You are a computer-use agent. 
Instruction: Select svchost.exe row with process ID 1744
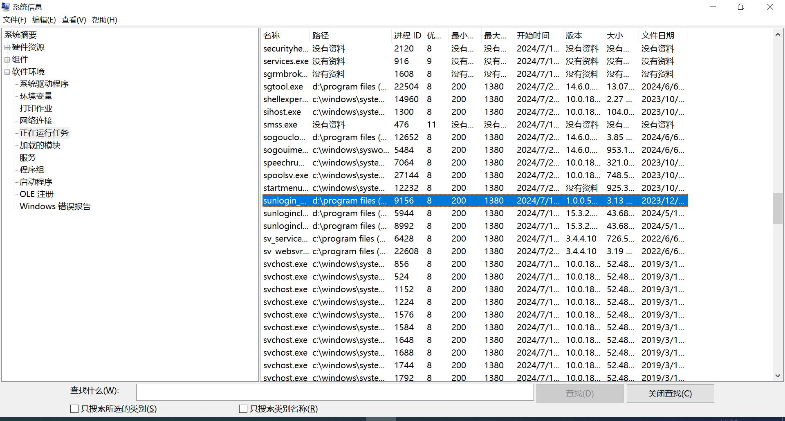(x=475, y=365)
